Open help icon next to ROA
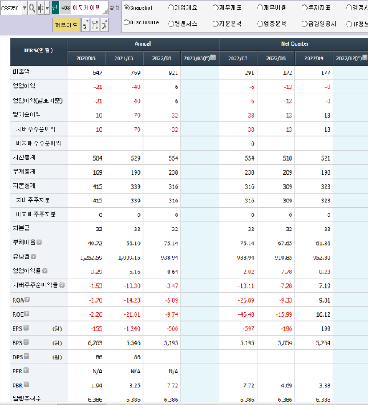Screen dimensions: 368x405 27,300
